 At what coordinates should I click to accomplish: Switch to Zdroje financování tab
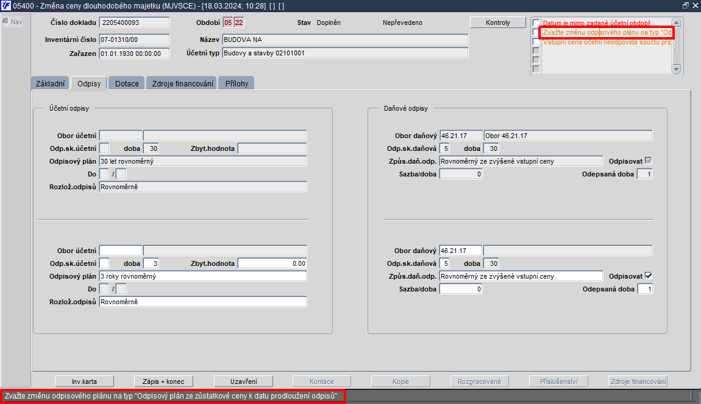pos(182,83)
